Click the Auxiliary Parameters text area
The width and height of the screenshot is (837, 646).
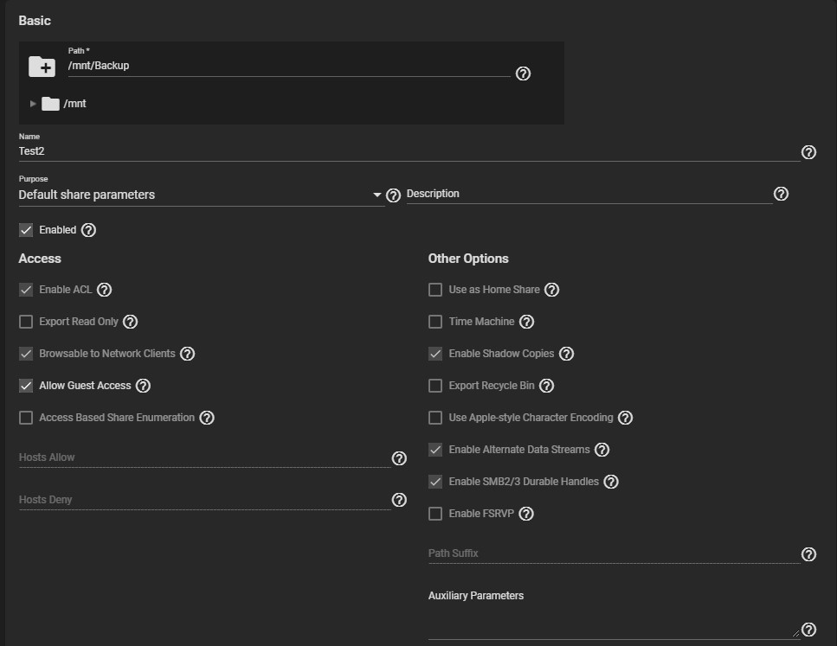tap(614, 624)
